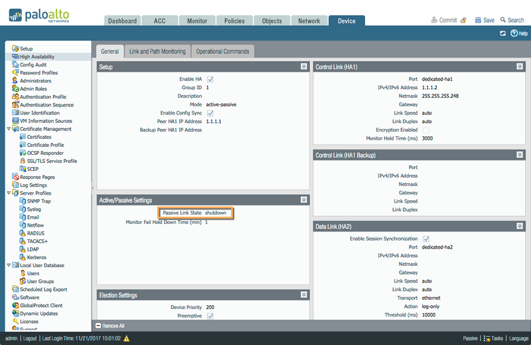Select Syslog under Server Profiles

[34, 209]
